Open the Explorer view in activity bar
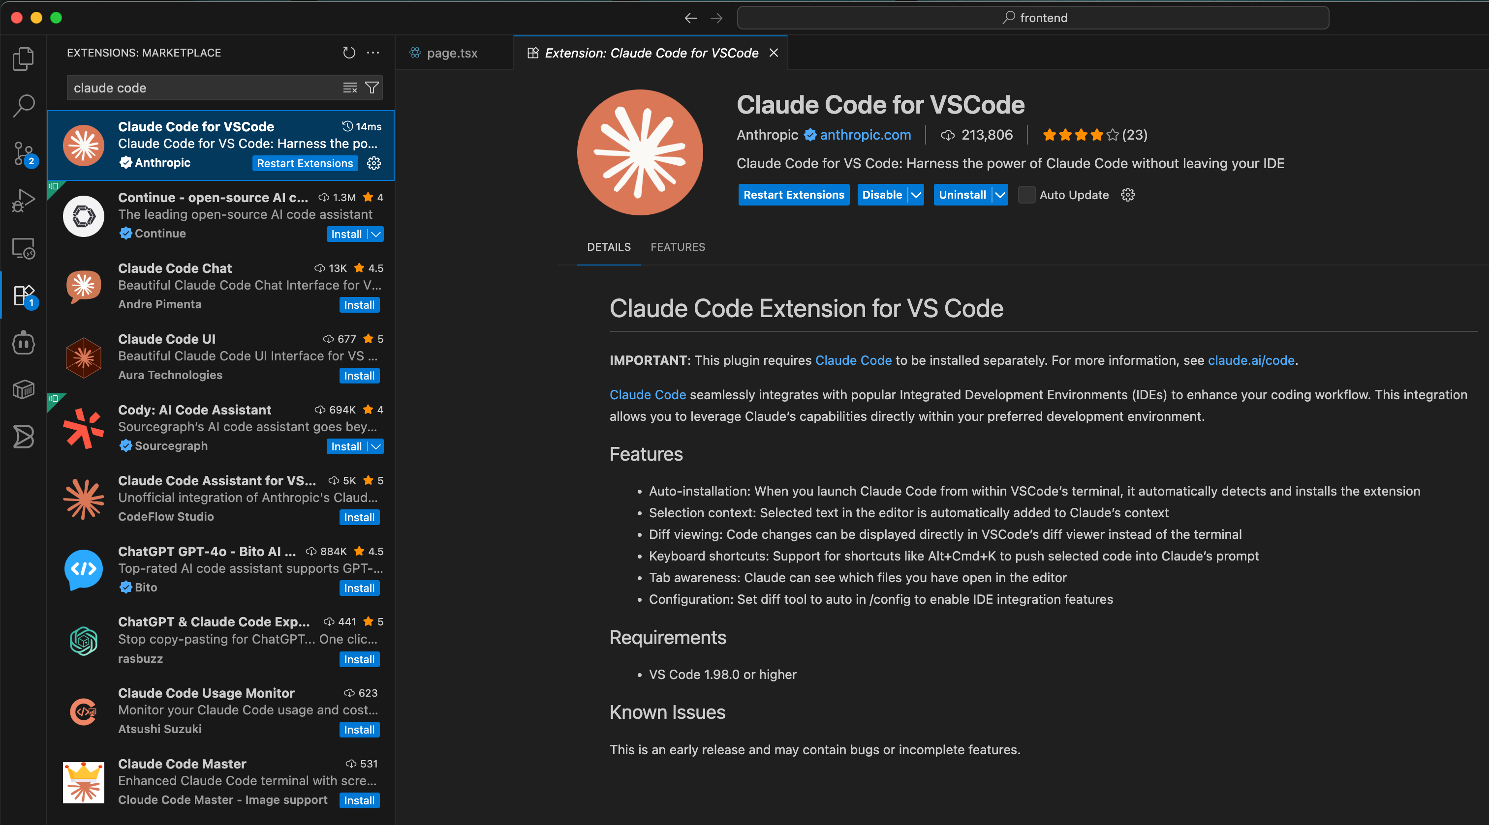Image resolution: width=1489 pixels, height=825 pixels. pyautogui.click(x=23, y=59)
